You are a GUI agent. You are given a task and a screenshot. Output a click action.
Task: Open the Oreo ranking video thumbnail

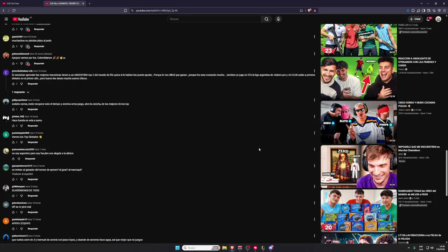coord(359,211)
